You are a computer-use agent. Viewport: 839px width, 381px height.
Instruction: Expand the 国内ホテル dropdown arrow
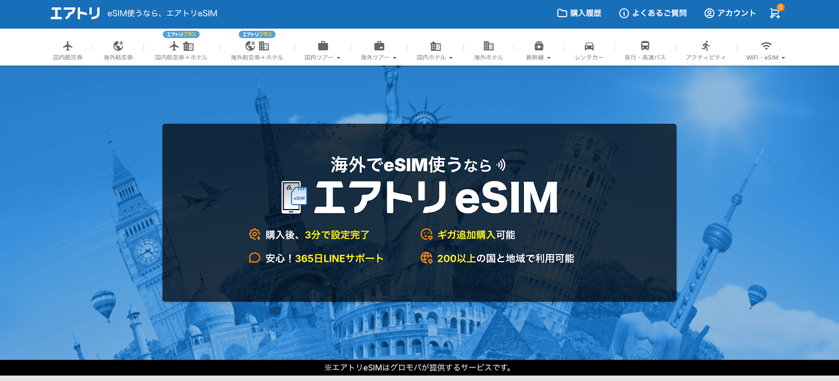(450, 58)
